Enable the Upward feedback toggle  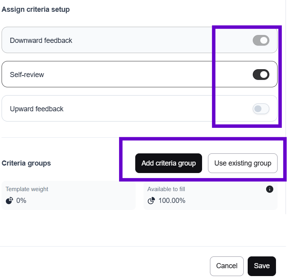point(261,109)
